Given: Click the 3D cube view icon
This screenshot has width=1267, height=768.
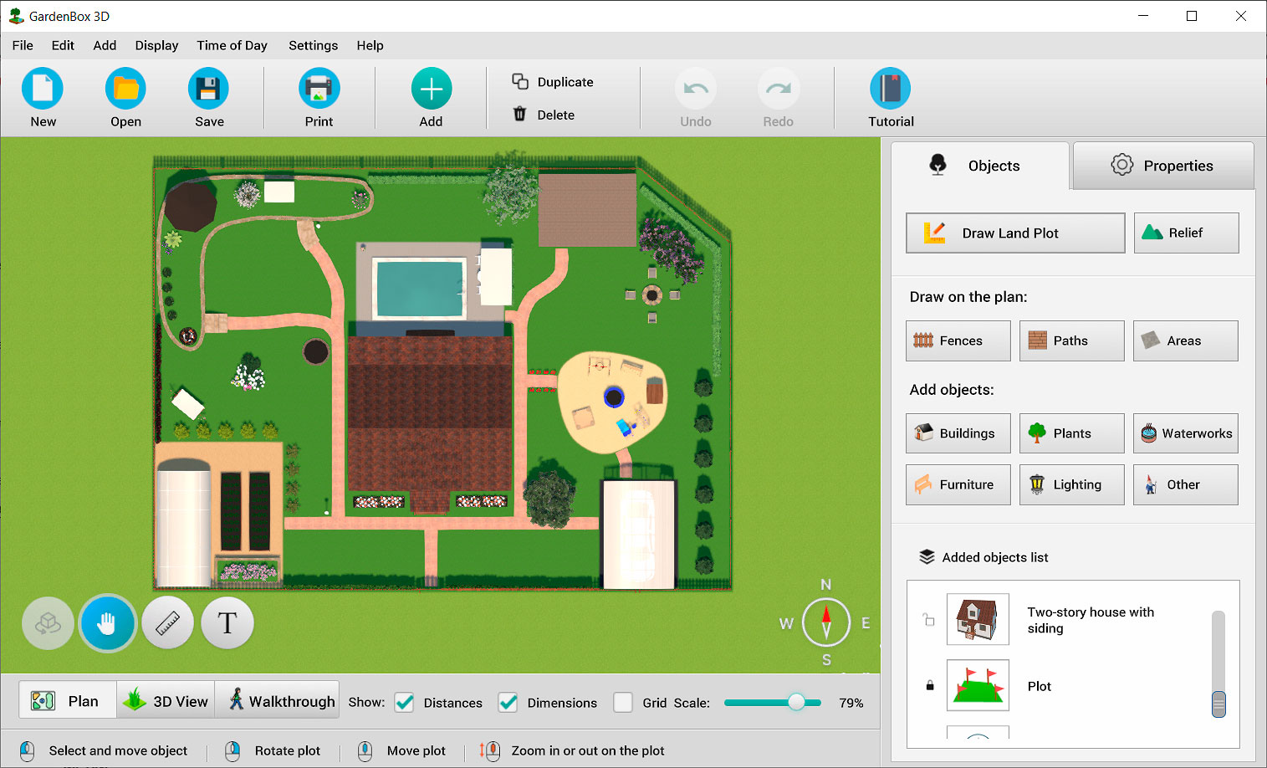Looking at the screenshot, I should [x=48, y=622].
